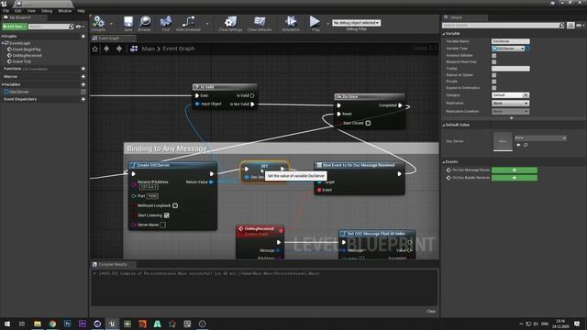Browse to asset magnifier under Osc Server
The image size is (587, 330).
pos(526,145)
